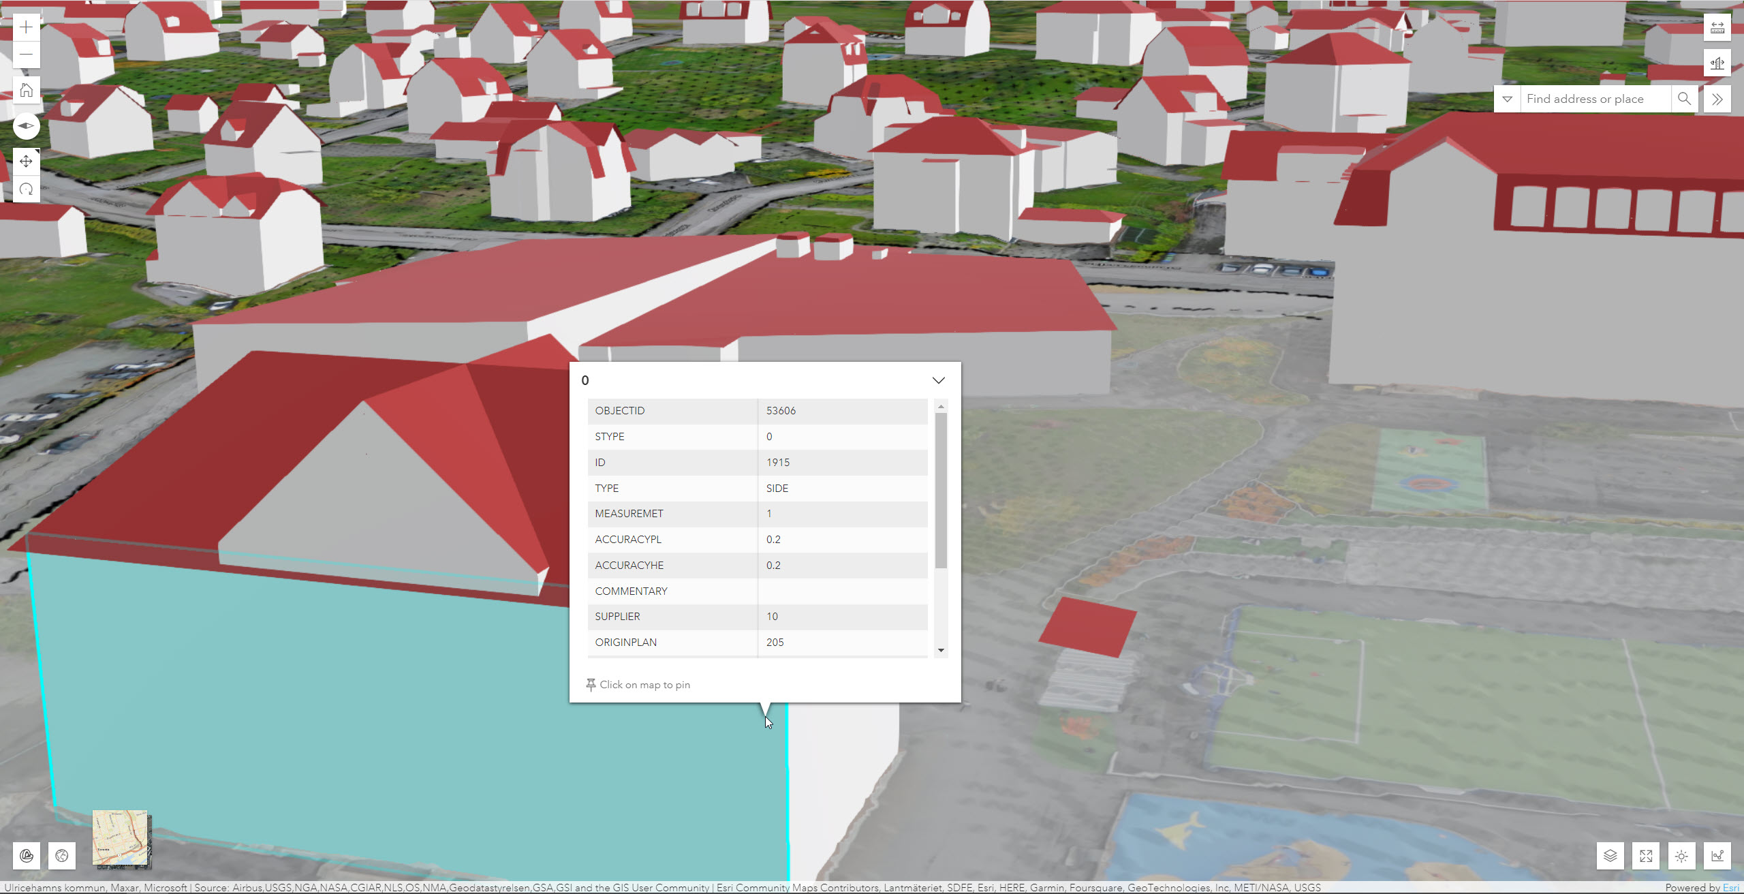
Task: Open the daylight sun settings
Action: coord(1681,856)
